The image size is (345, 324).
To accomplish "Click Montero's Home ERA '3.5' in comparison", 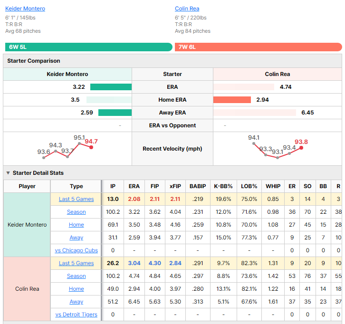I will (75, 100).
